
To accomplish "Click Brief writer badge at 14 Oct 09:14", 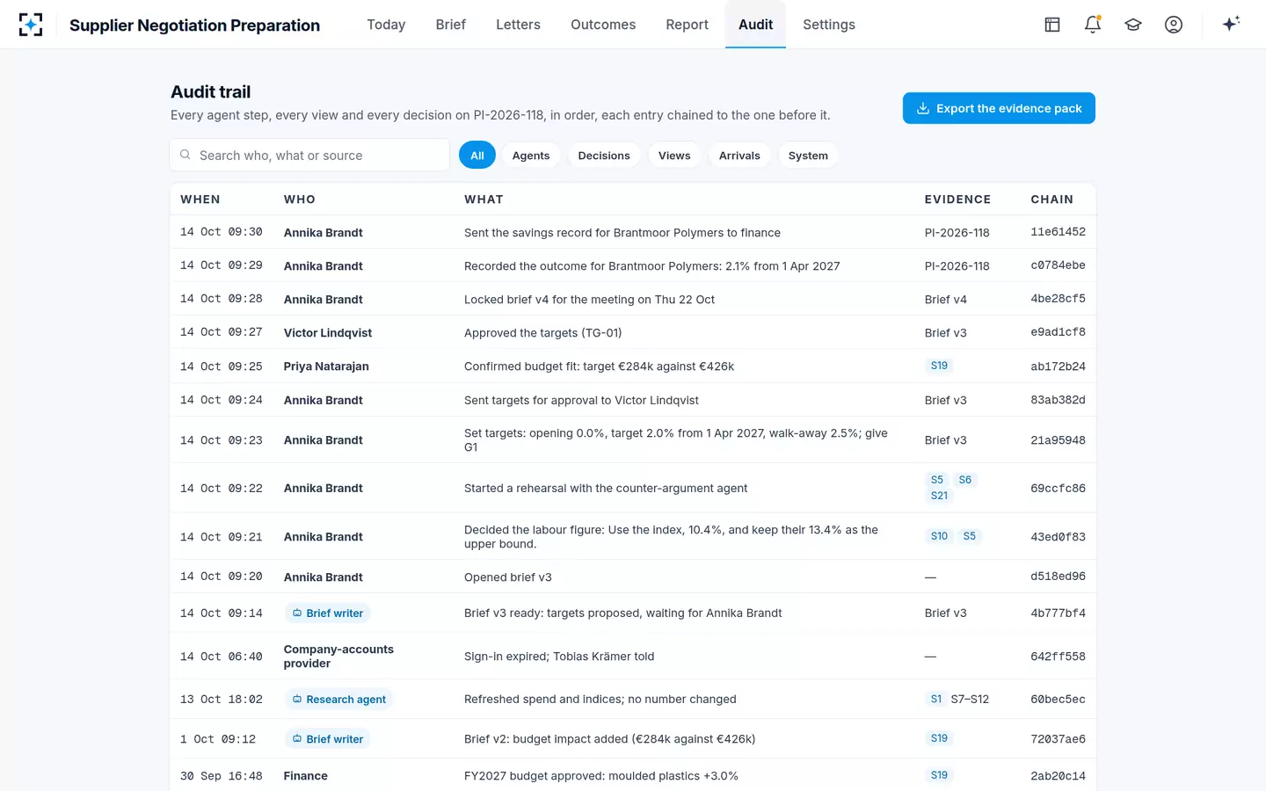I will (x=327, y=613).
